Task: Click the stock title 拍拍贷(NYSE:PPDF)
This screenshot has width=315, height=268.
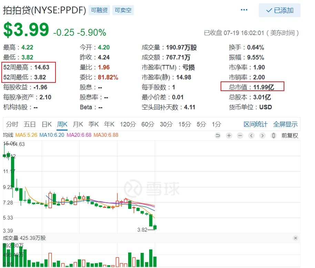Action: coord(44,10)
